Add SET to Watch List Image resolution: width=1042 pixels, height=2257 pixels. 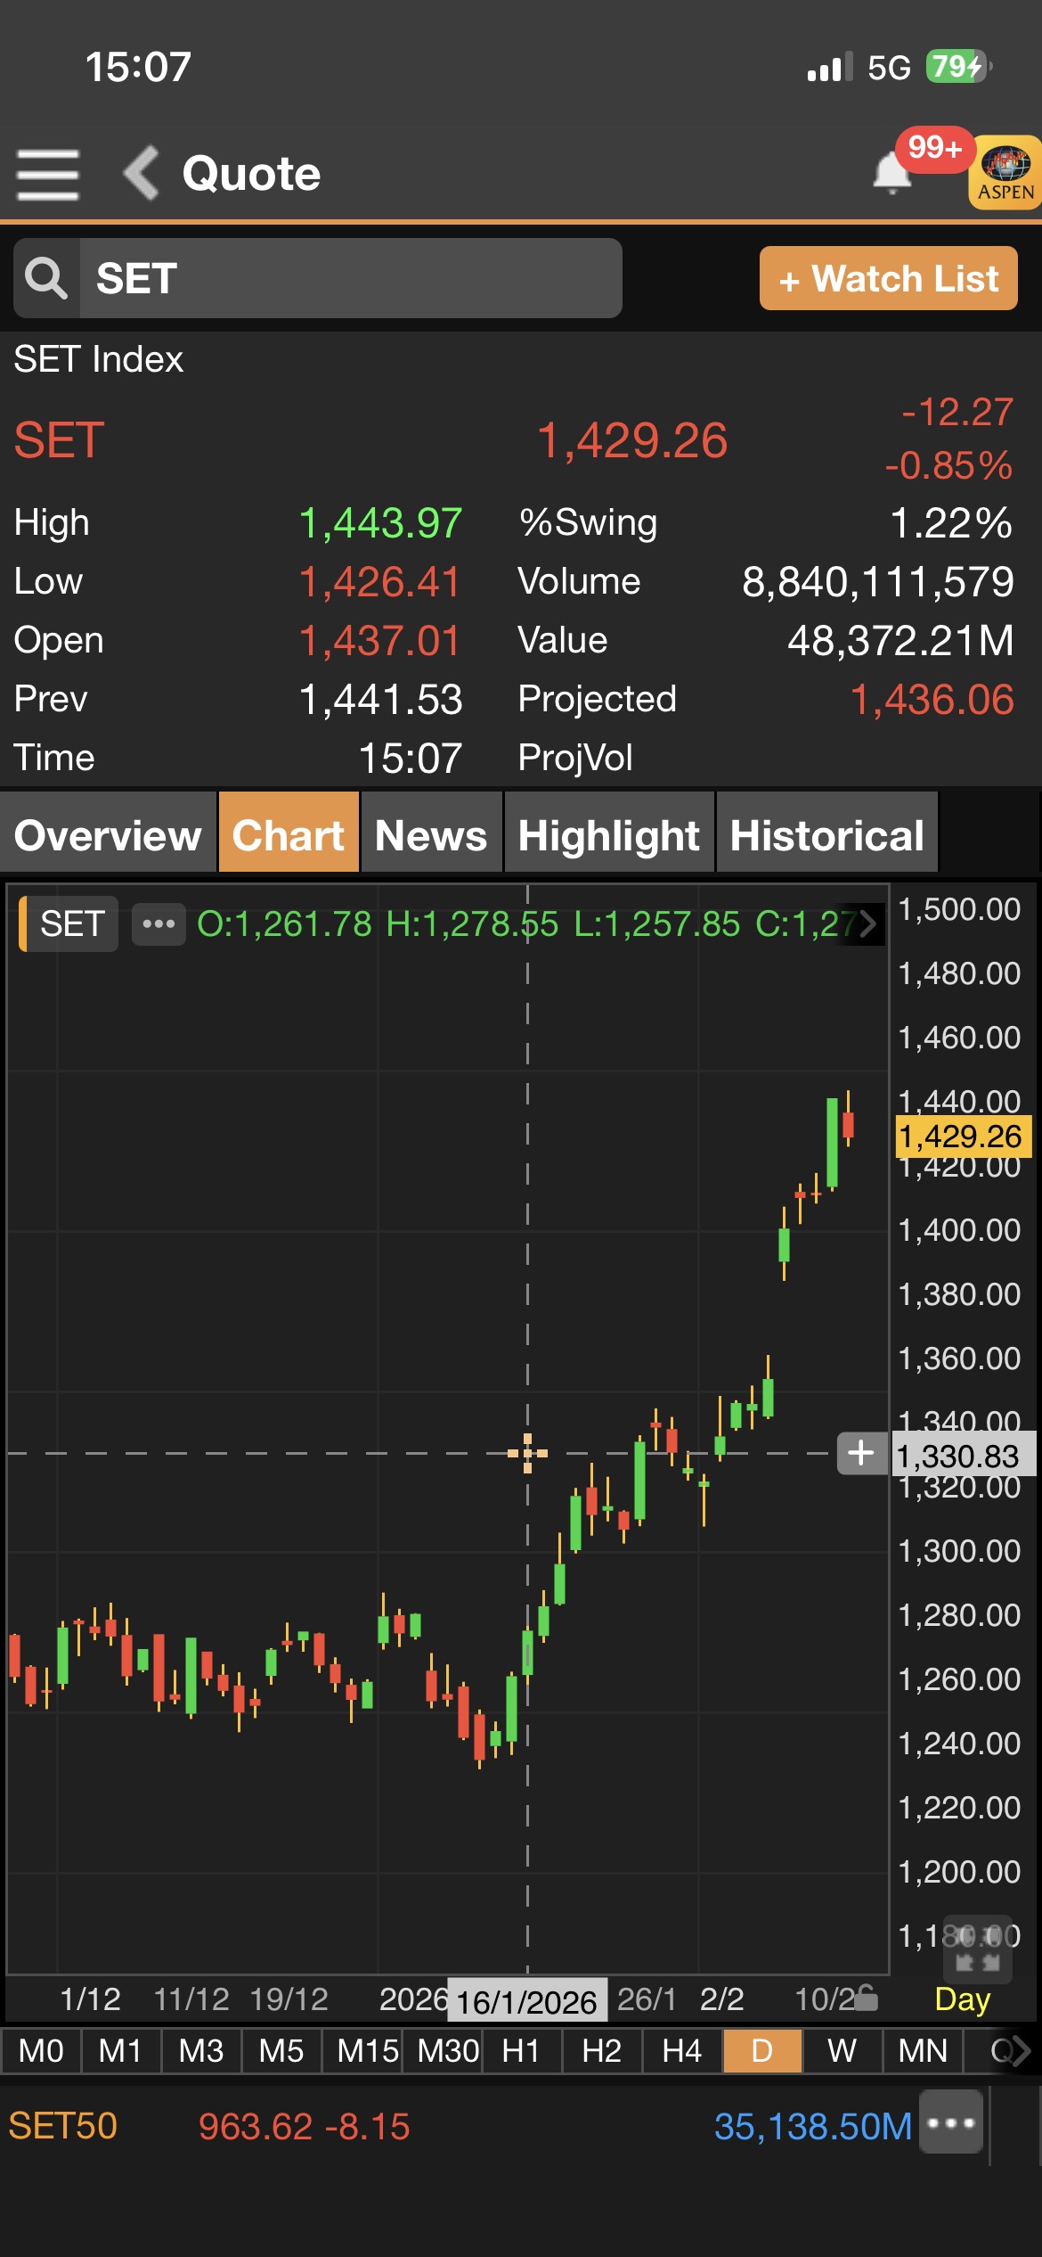888,279
